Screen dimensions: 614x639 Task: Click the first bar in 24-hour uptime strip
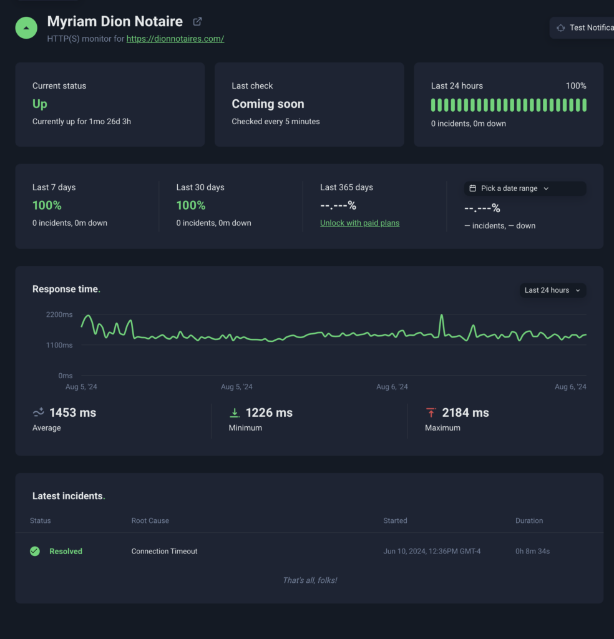tap(434, 105)
